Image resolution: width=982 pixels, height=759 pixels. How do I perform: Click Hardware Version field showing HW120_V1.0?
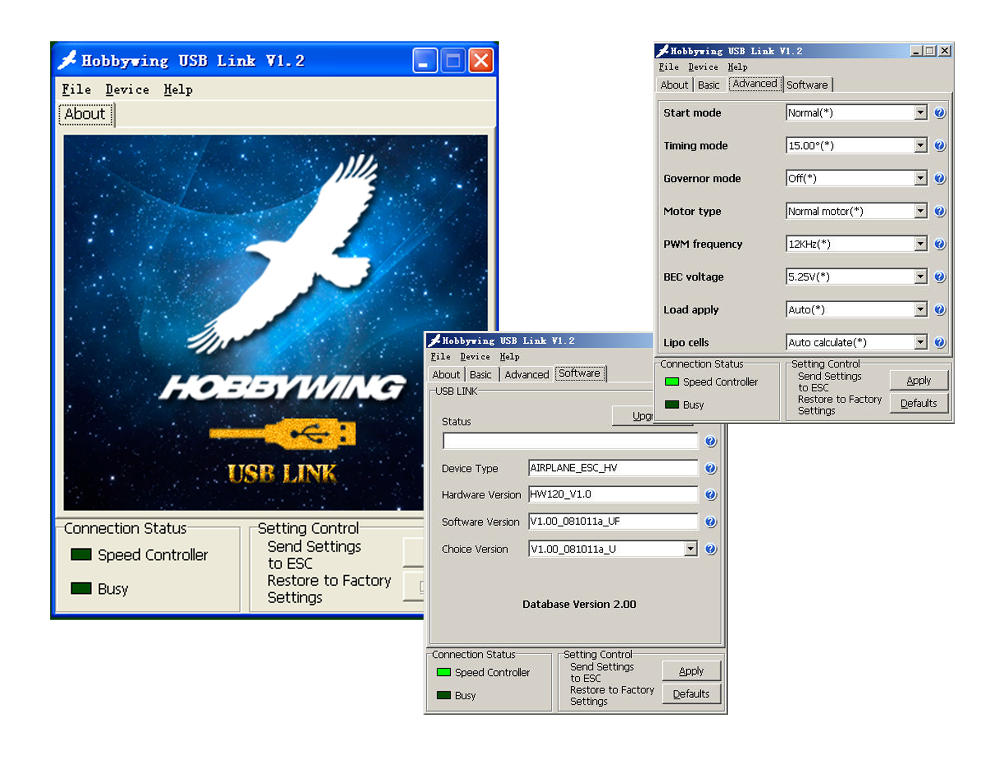[x=613, y=494]
